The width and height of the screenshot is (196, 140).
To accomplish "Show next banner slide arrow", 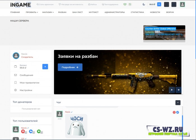I will click(179, 90).
